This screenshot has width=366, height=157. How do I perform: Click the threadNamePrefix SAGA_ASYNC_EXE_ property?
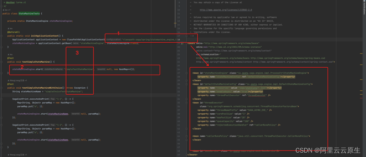click(x=235, y=110)
